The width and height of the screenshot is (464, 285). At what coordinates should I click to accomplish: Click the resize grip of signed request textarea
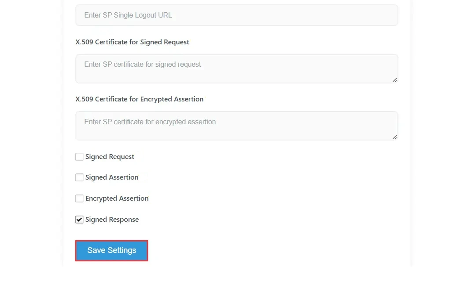pos(395,80)
